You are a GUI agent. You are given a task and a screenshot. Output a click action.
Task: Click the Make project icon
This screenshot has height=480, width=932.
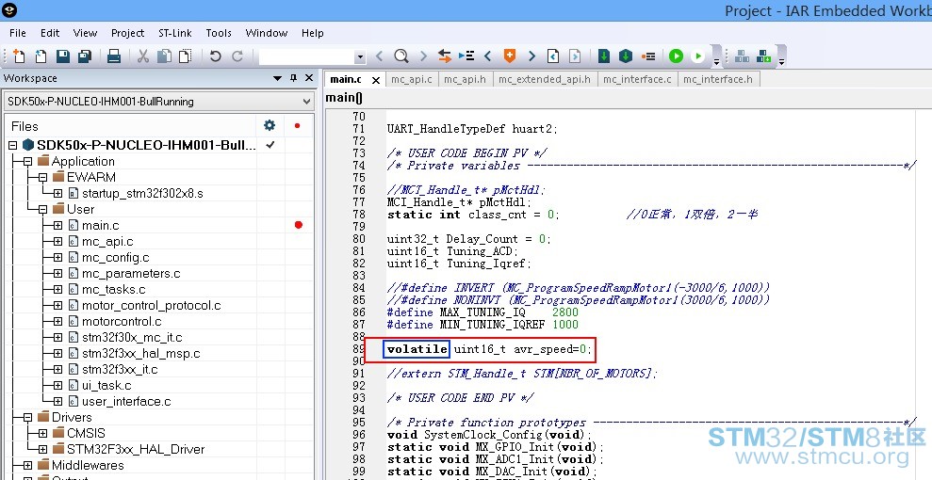click(x=626, y=56)
